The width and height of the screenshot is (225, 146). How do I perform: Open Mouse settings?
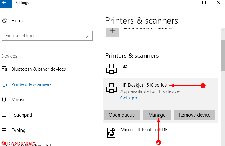pos(18,100)
